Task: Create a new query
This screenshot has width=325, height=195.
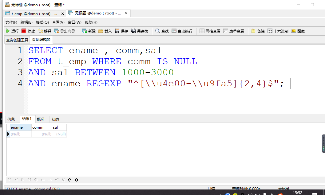Action: [x=89, y=31]
